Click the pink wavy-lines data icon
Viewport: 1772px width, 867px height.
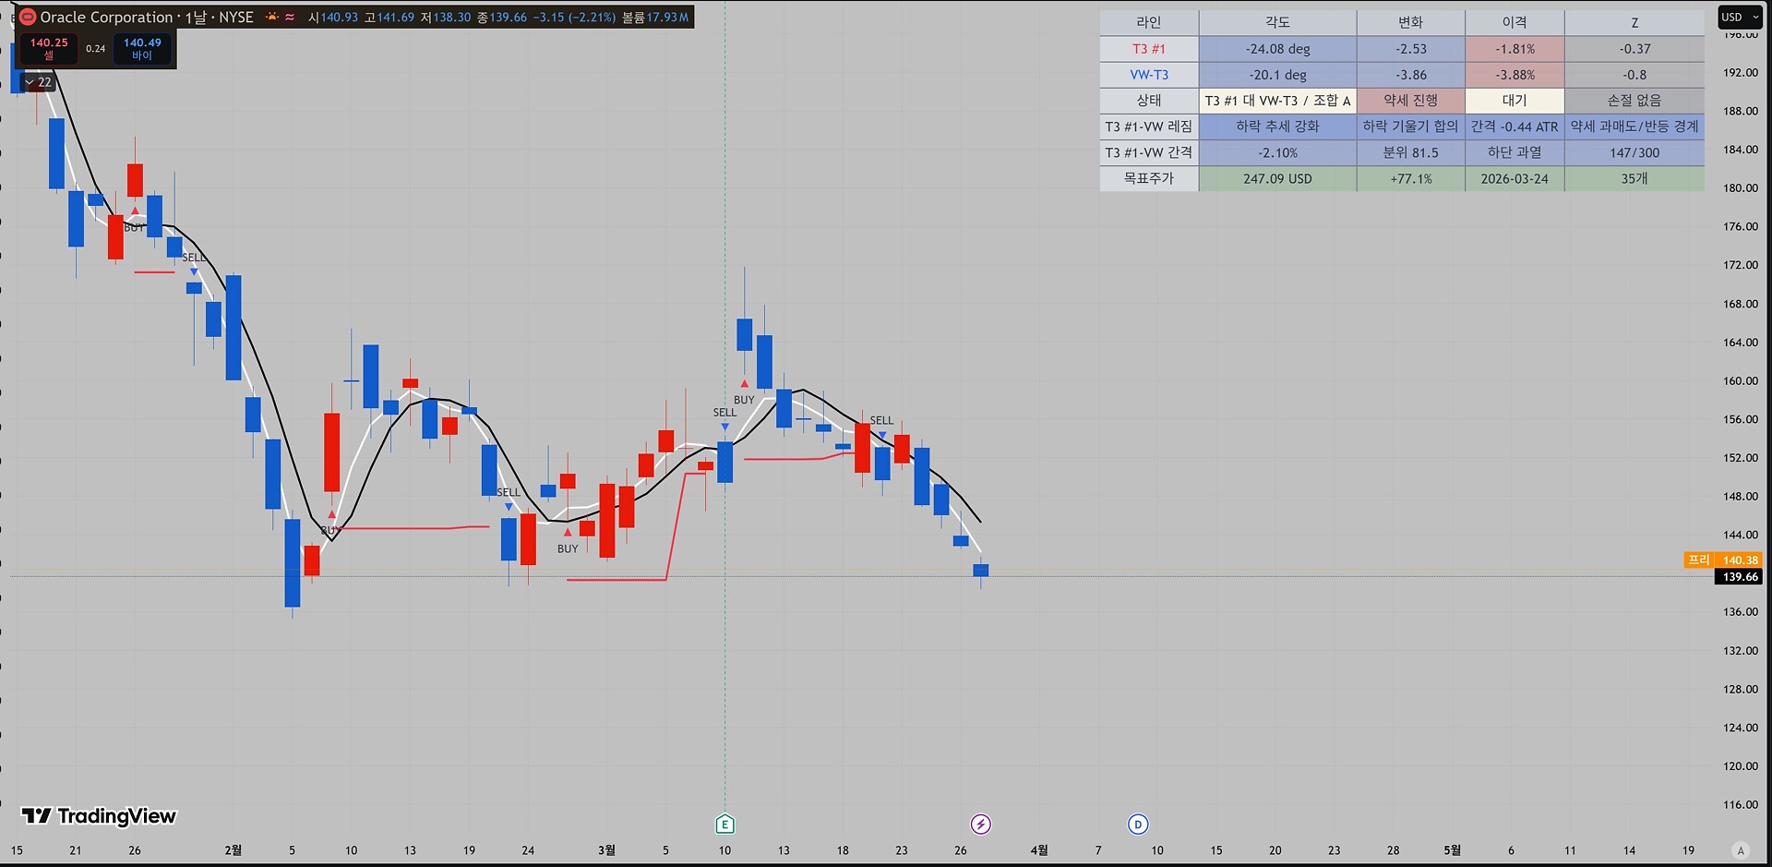(x=290, y=17)
